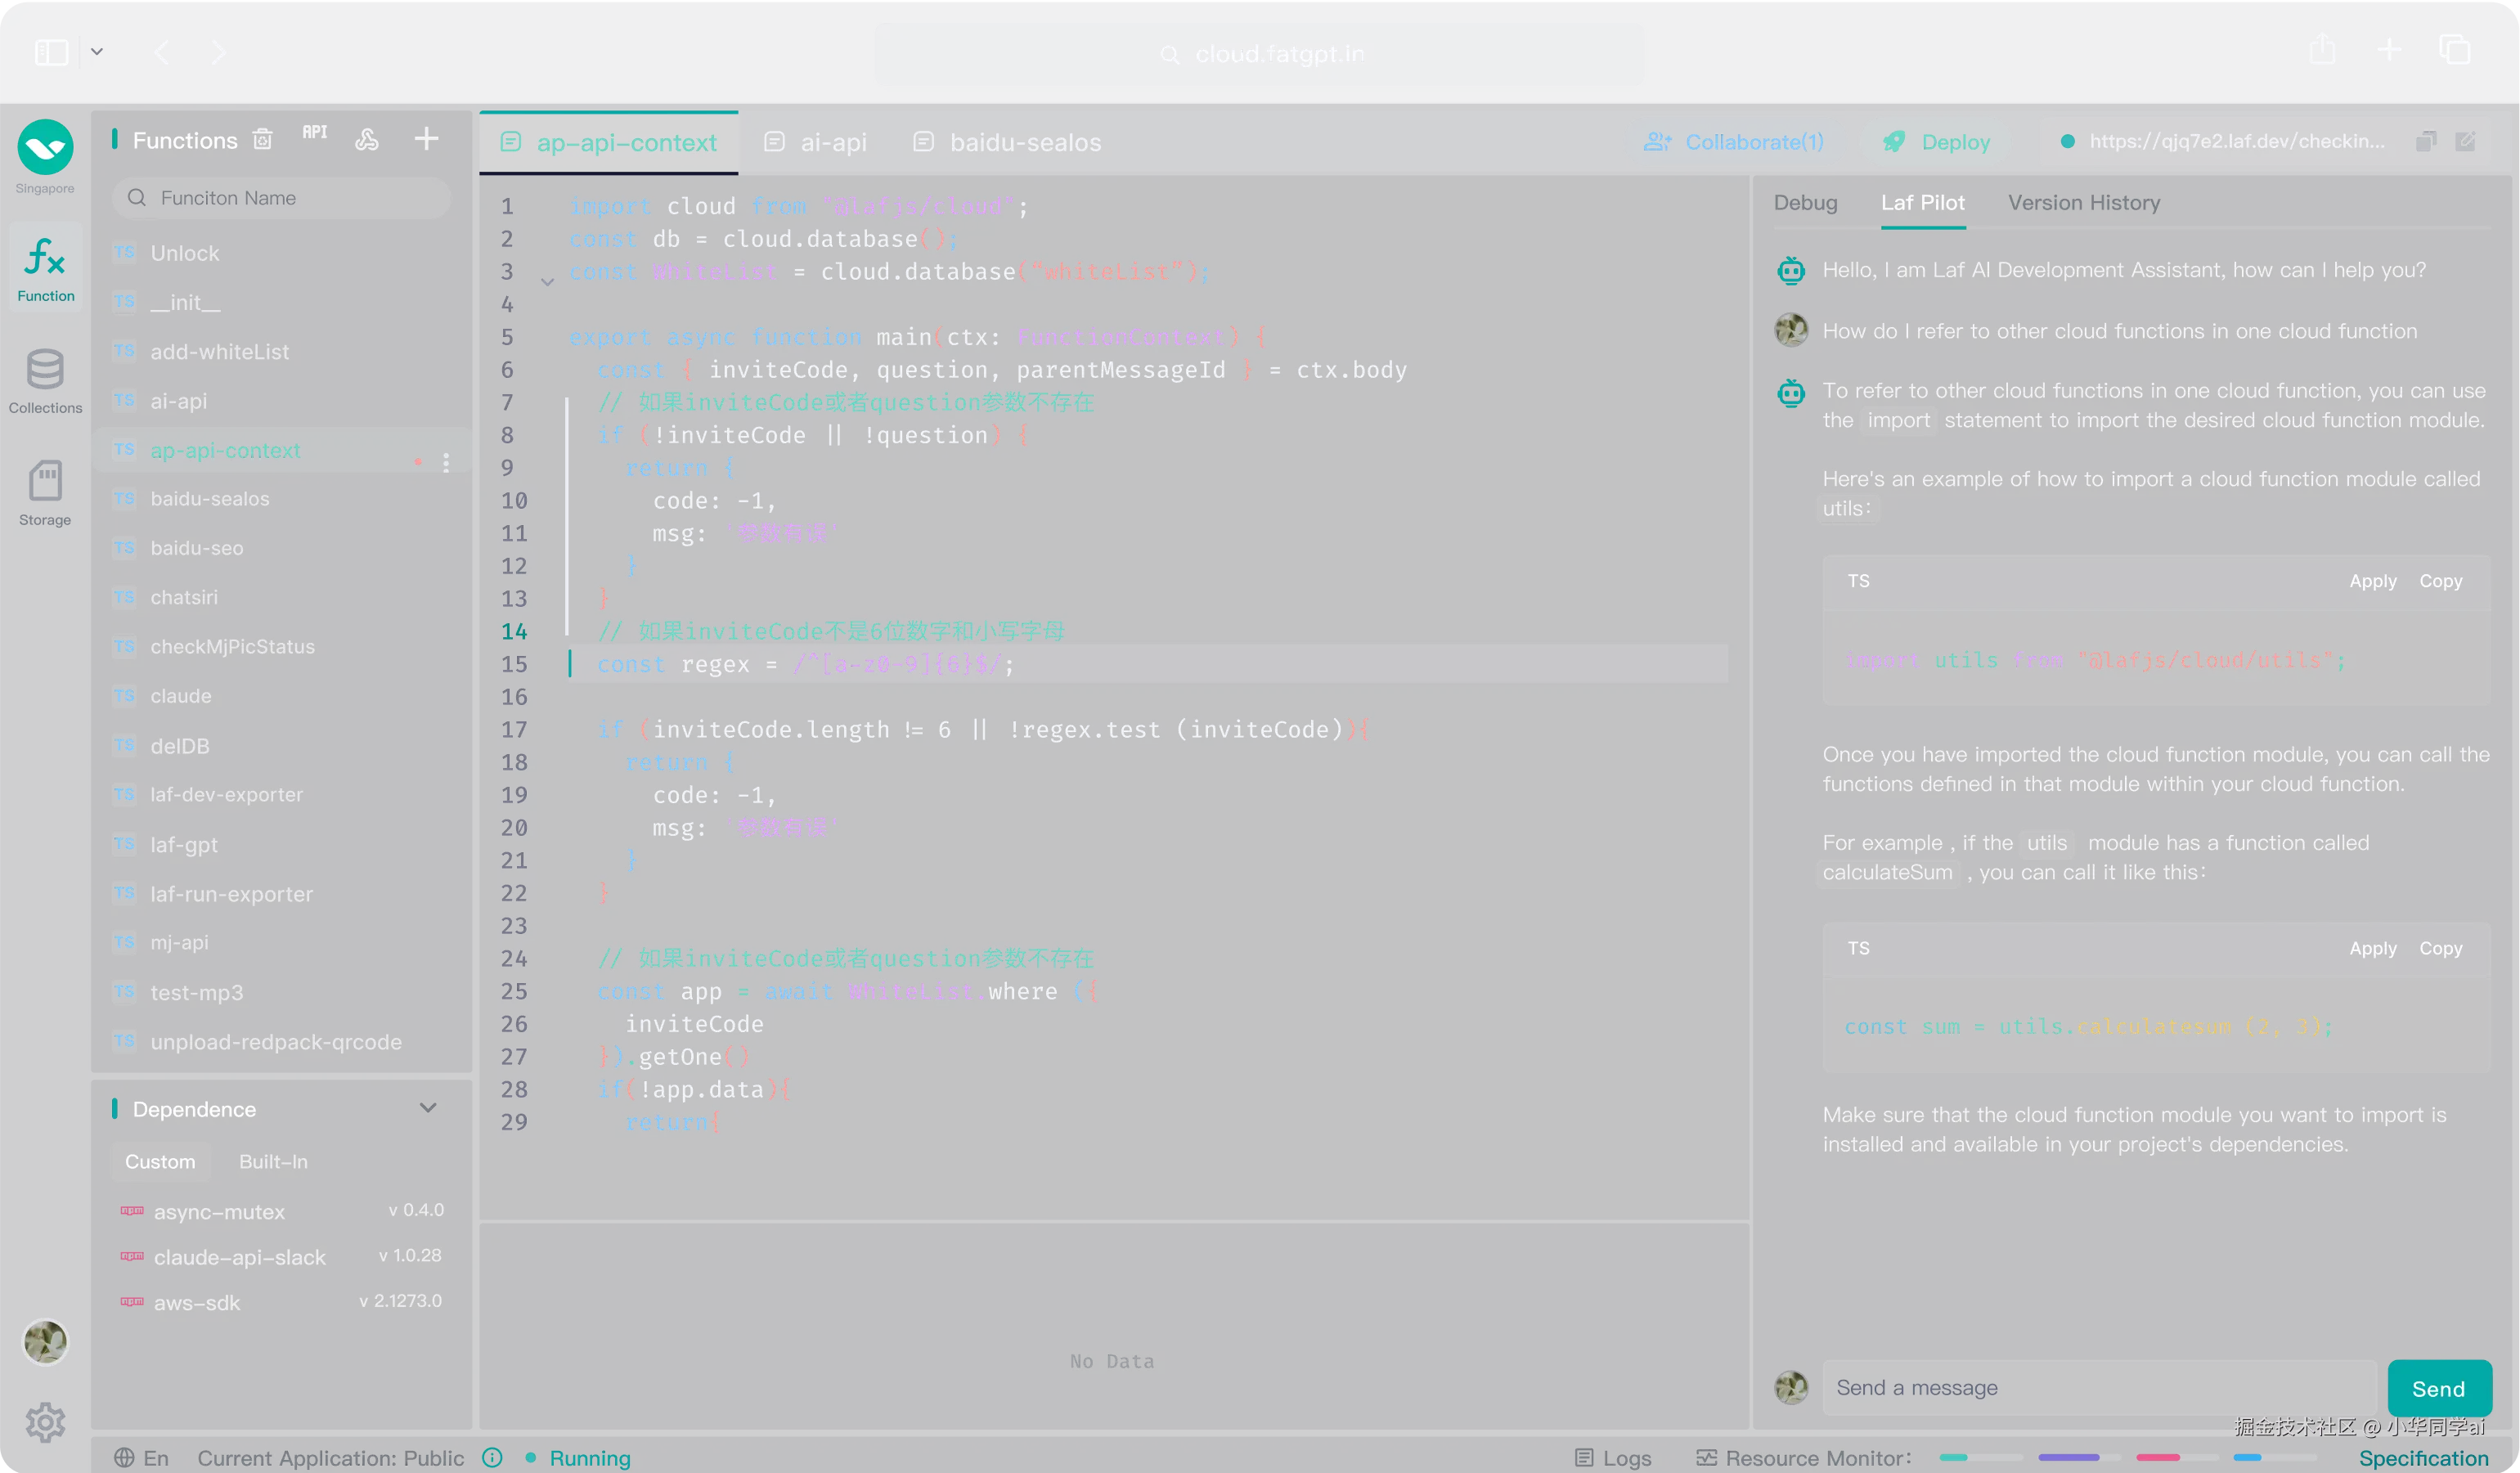Fold code at line 3 chevron
The image size is (2520, 1473).
pos(547,282)
